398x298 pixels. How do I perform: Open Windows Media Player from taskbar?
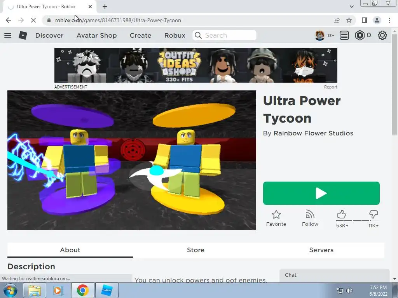pyautogui.click(x=58, y=290)
